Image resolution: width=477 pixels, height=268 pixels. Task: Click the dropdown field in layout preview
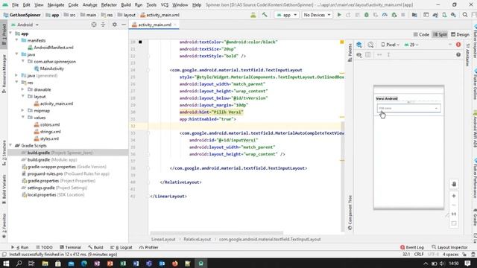[408, 108]
